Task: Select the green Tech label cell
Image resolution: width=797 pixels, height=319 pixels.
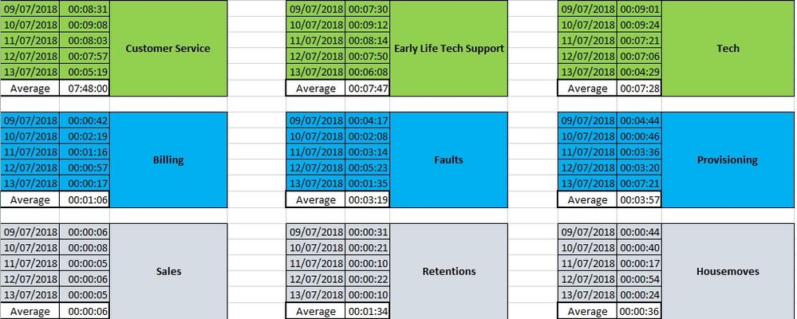Action: coord(728,49)
